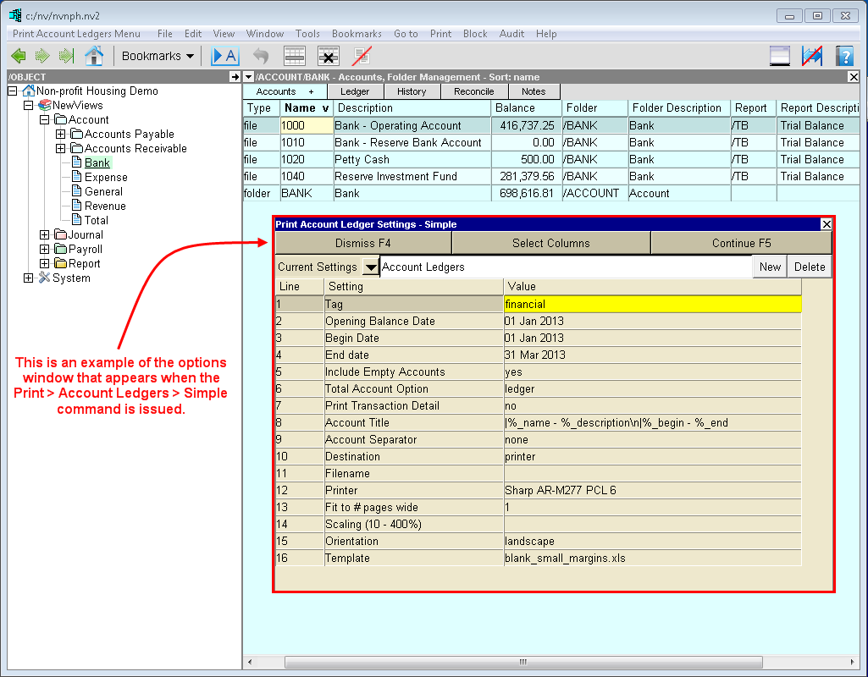The width and height of the screenshot is (868, 677).
Task: Click the crossed-out blue arrows icon
Action: (x=812, y=56)
